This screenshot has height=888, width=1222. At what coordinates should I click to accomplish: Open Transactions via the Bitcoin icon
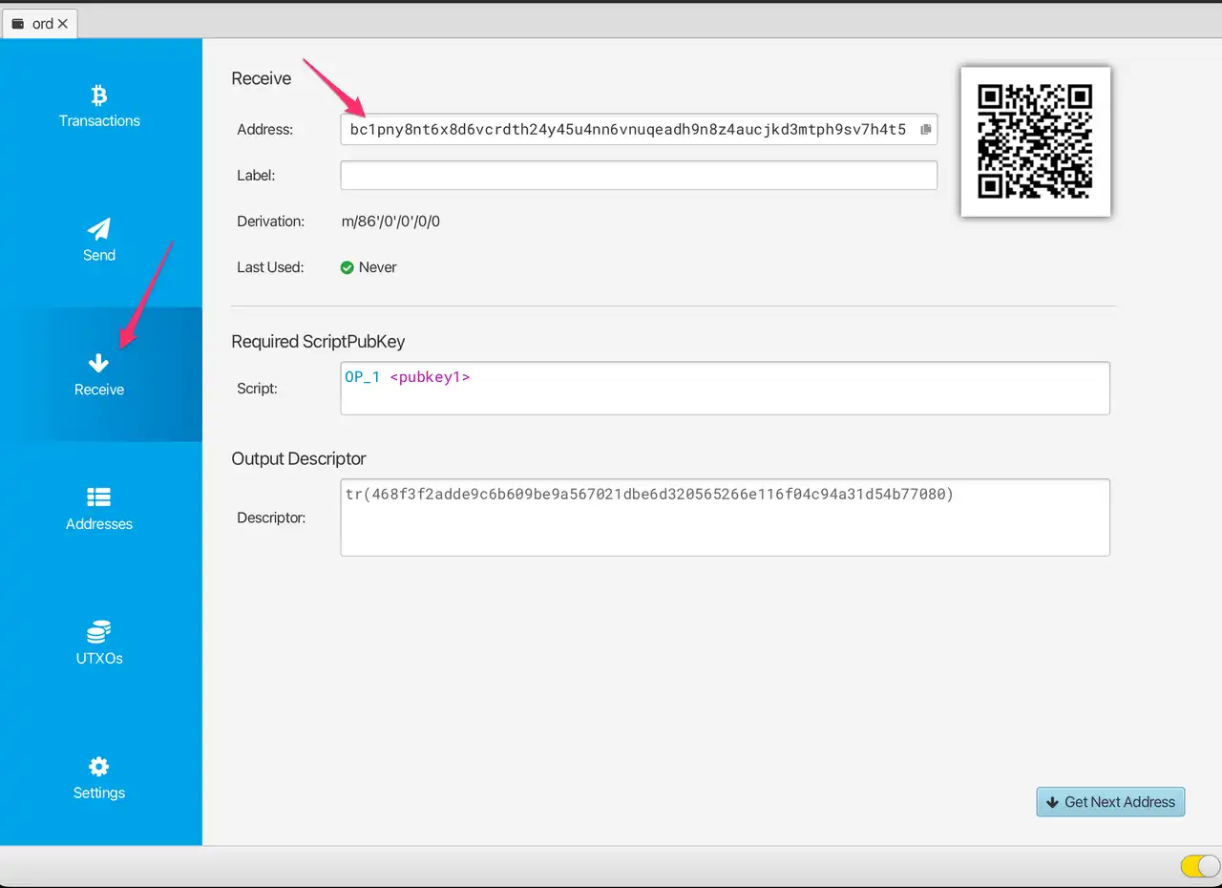pos(99,95)
